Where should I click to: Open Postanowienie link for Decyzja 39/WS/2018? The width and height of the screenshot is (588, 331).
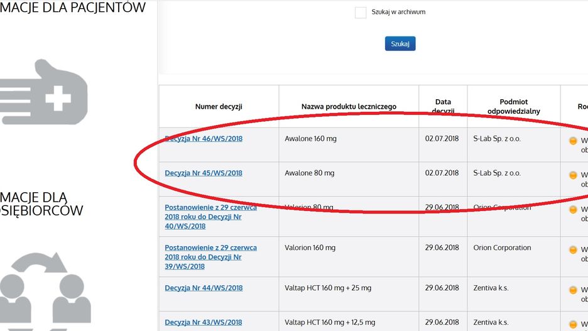[210, 257]
